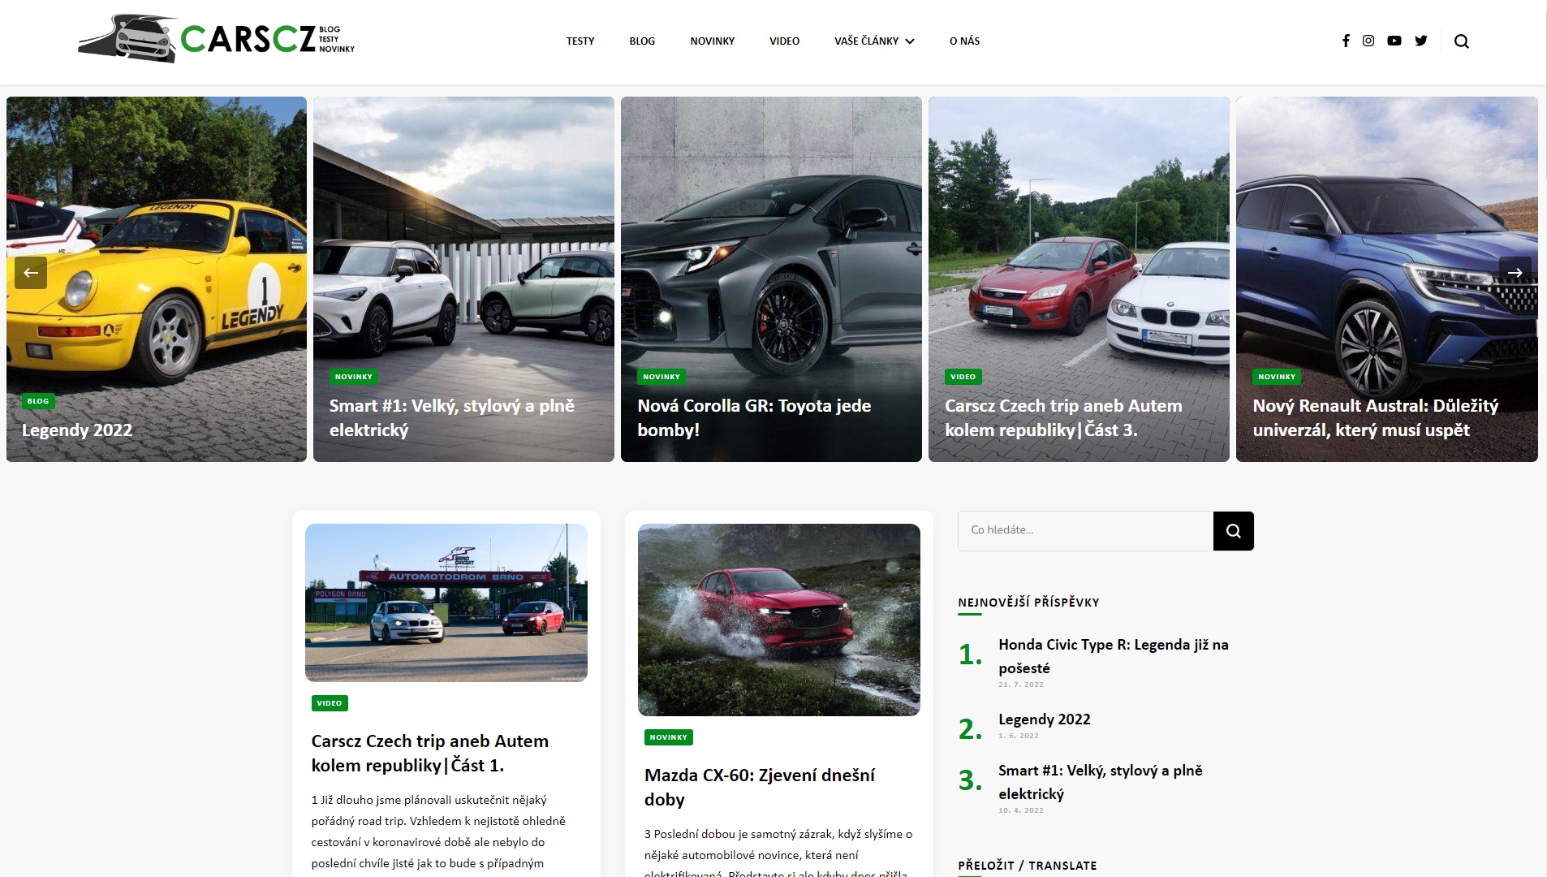The width and height of the screenshot is (1547, 877).
Task: Click the date 1. 6. 2022
Action: [1019, 736]
